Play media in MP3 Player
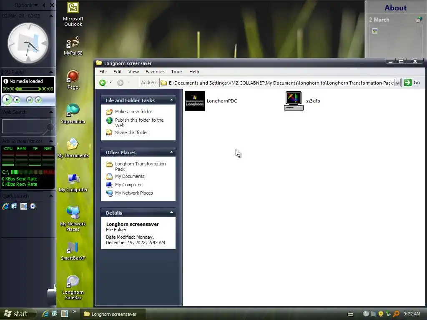The height and width of the screenshot is (320, 427). pos(7,100)
